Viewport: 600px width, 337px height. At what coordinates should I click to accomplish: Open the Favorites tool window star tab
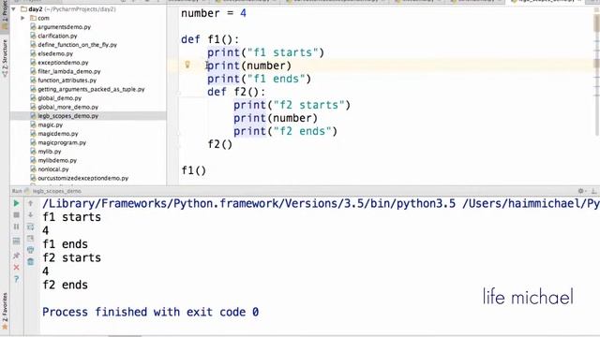click(x=5, y=312)
